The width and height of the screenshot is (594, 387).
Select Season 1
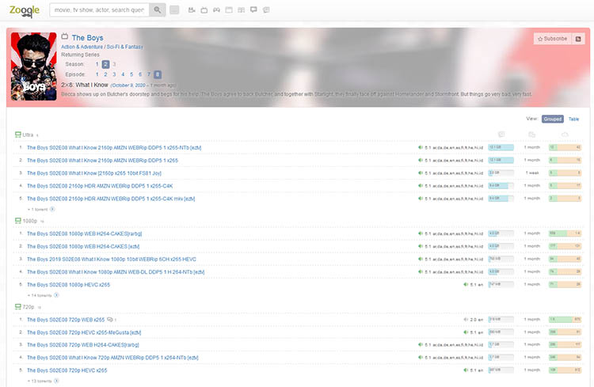click(x=97, y=64)
